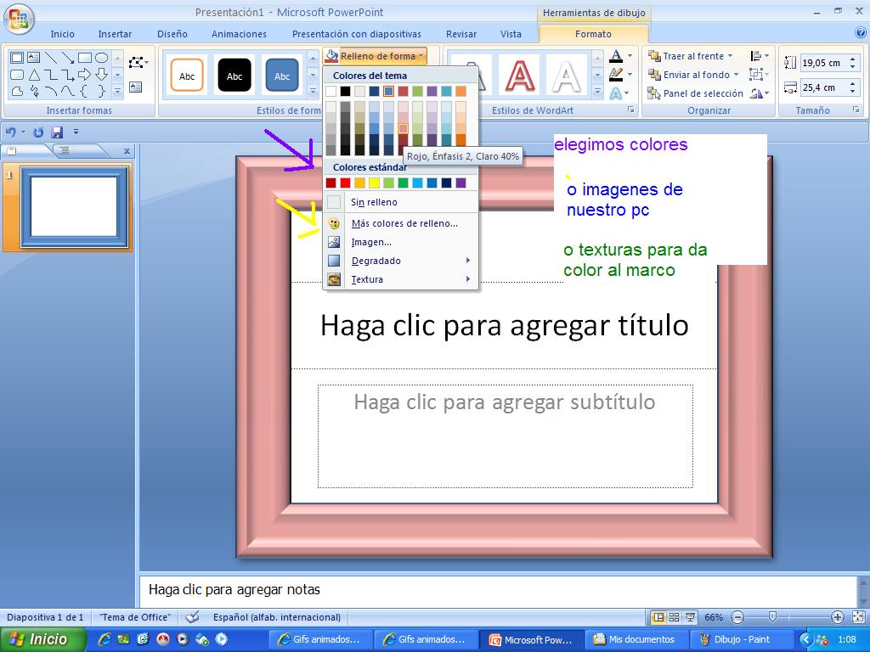870x652 pixels.
Task: Click the shape width field 25,4 cm
Action: pyautogui.click(x=823, y=87)
